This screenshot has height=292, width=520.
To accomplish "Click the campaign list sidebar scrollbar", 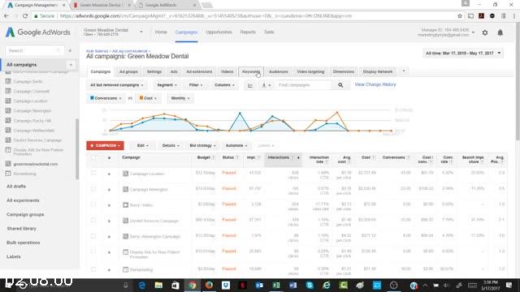I will click(77, 149).
